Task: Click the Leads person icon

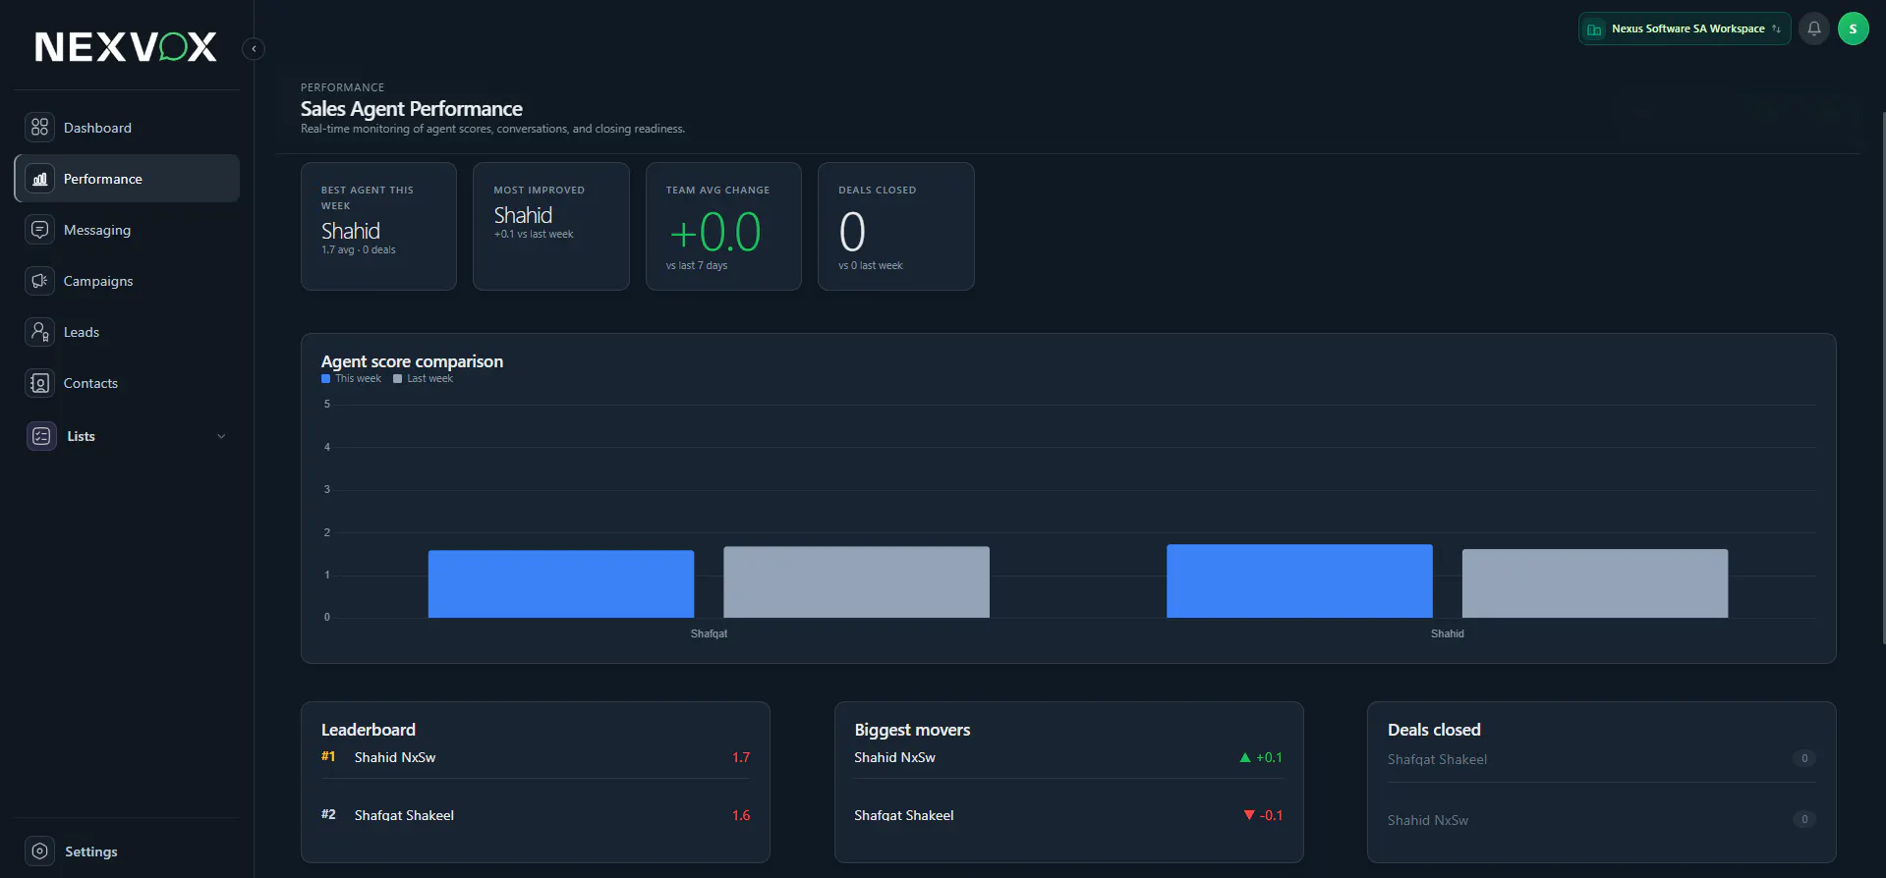Action: tap(39, 332)
